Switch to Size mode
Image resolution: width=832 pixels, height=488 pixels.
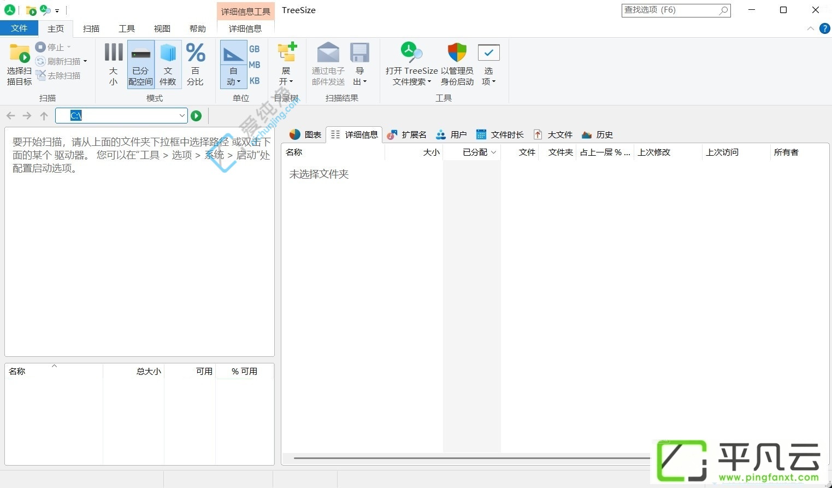tap(113, 64)
